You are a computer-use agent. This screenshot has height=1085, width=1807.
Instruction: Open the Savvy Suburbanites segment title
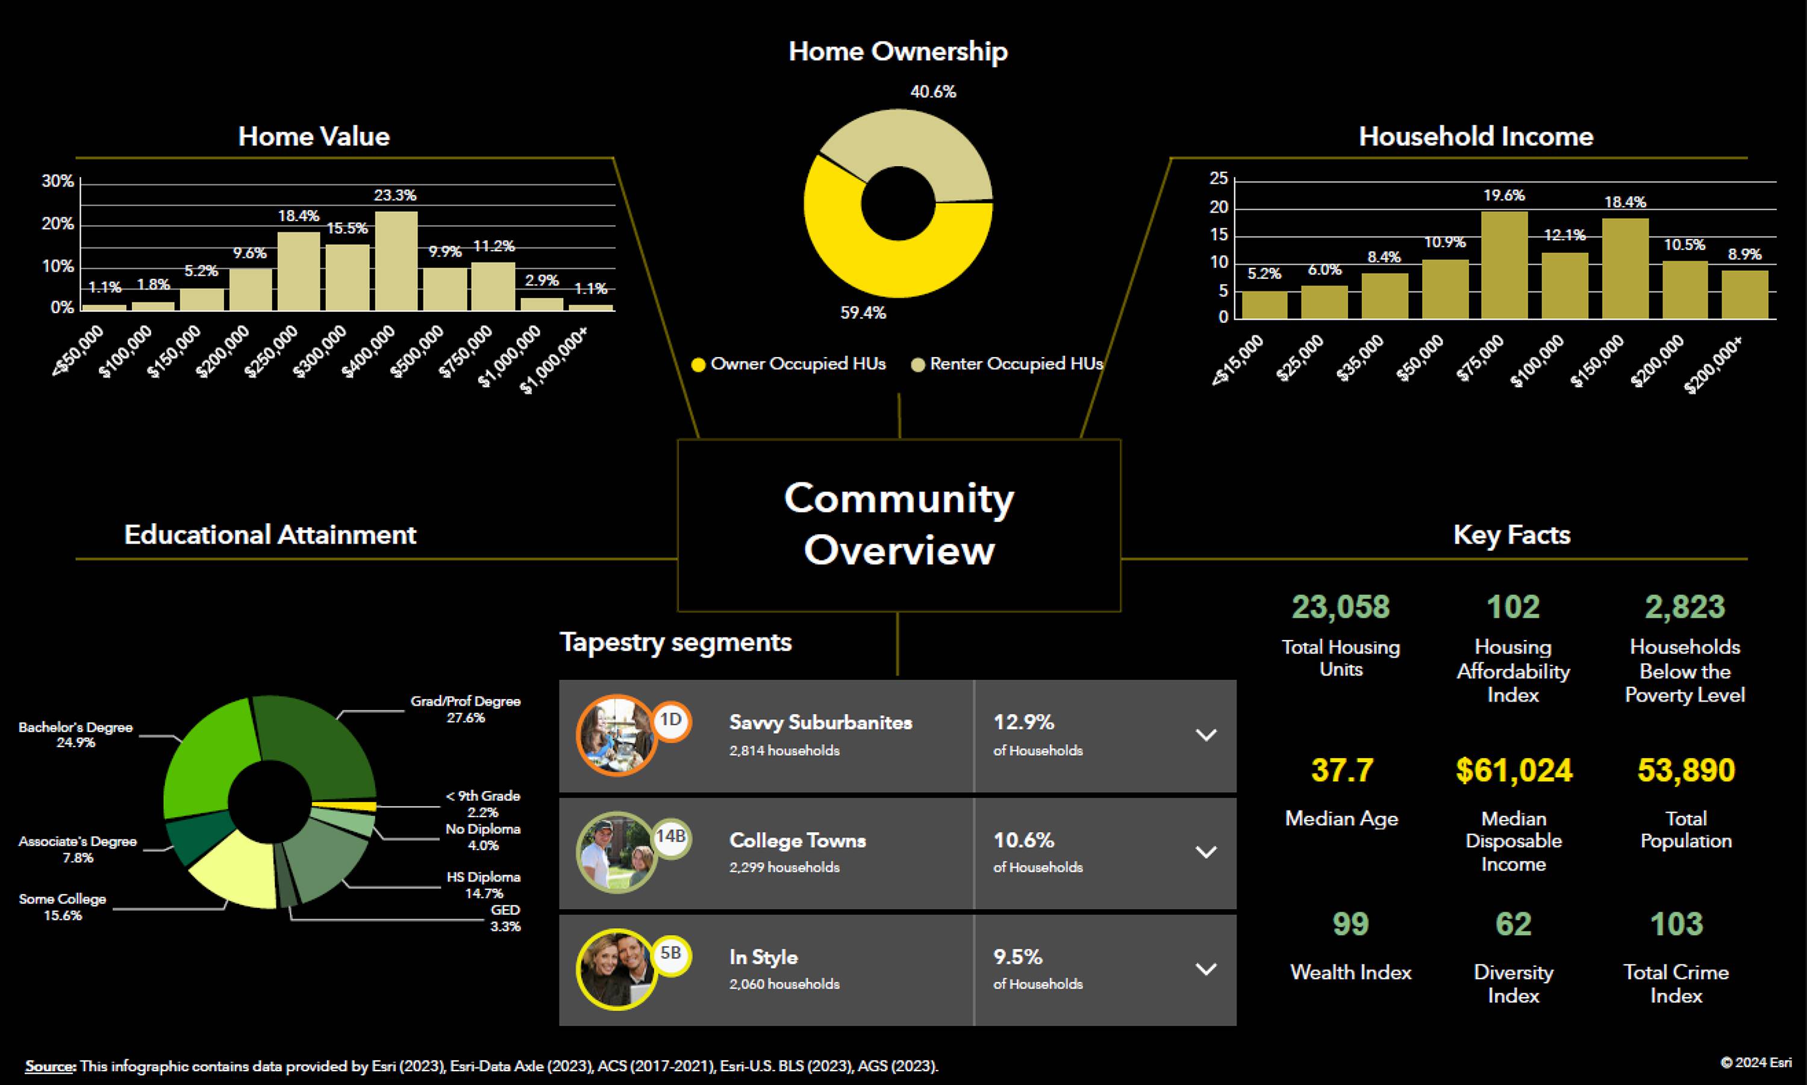820,723
